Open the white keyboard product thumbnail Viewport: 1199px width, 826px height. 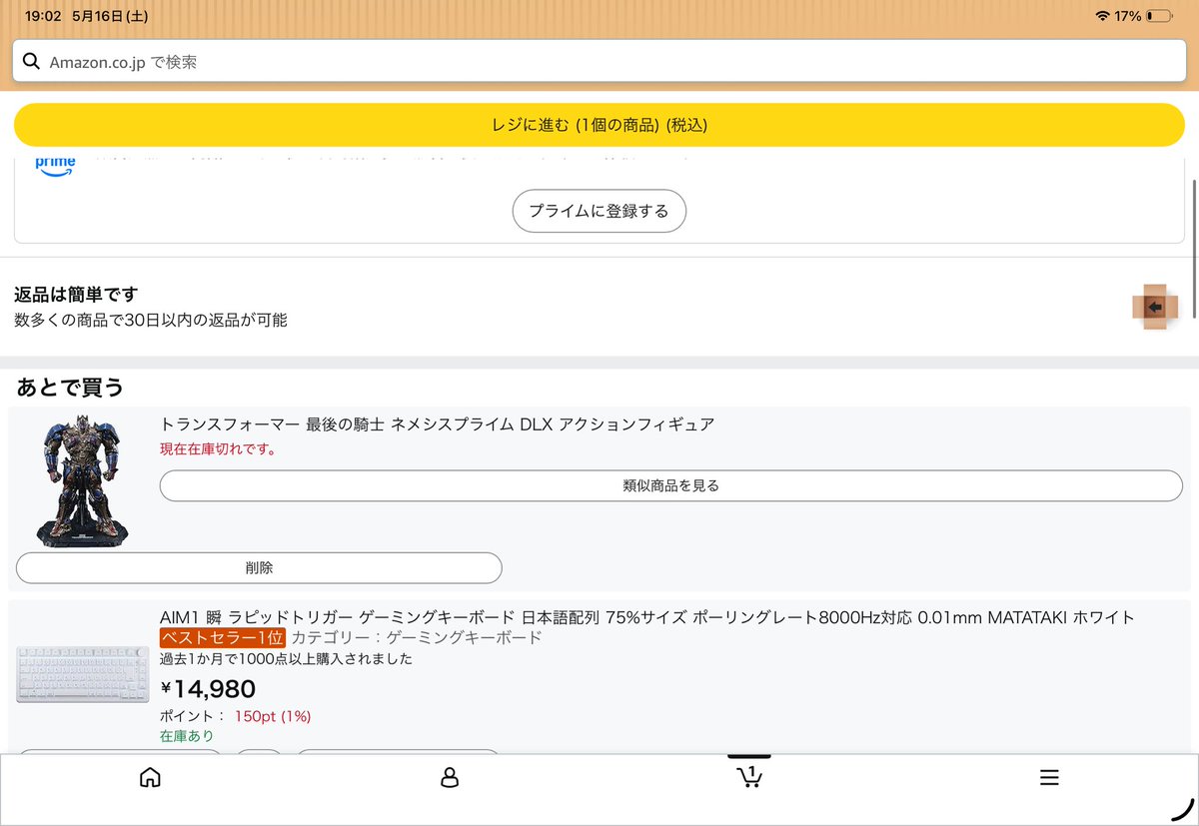[83, 674]
